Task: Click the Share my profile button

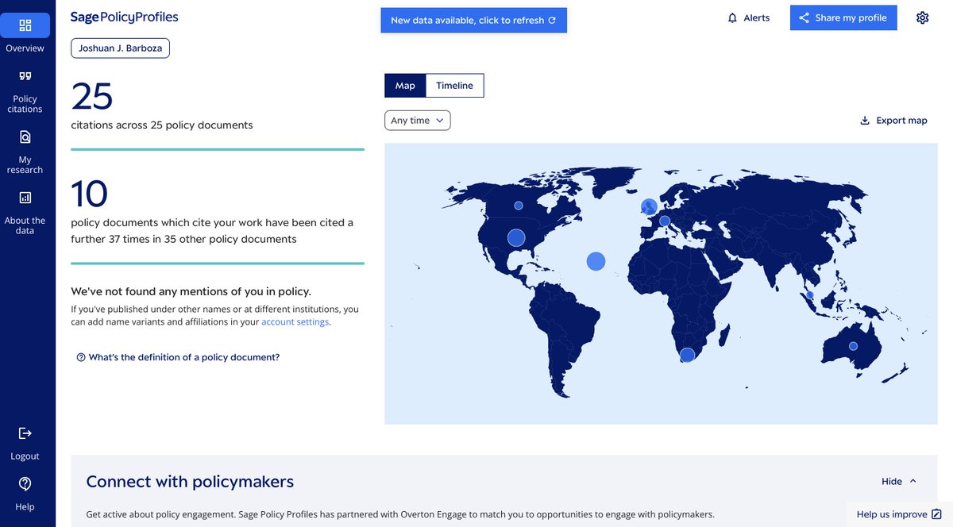Action: (x=843, y=17)
